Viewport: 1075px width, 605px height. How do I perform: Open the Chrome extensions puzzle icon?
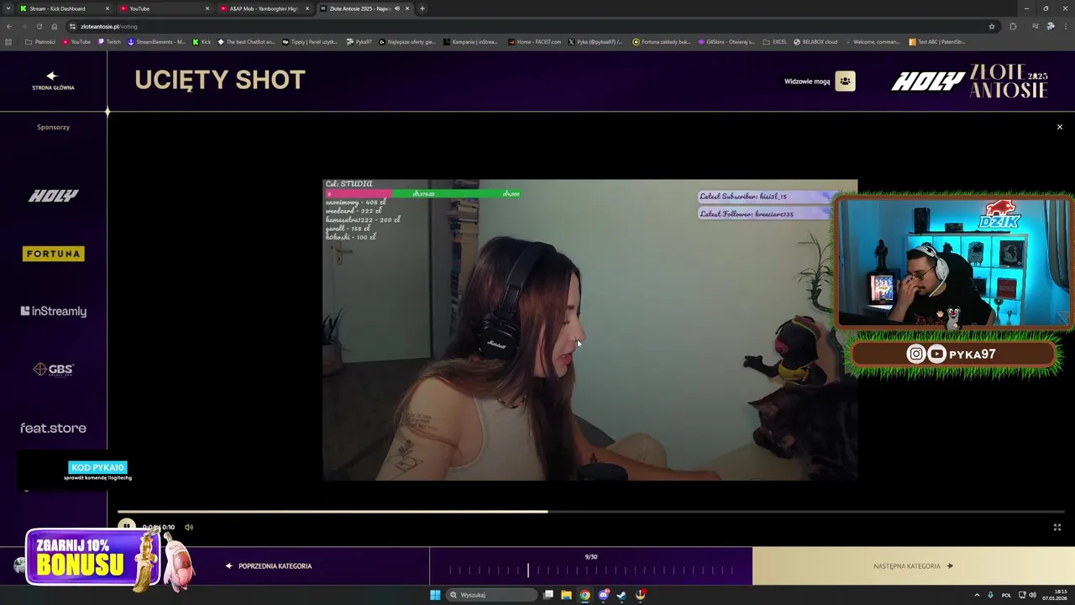tap(1013, 26)
